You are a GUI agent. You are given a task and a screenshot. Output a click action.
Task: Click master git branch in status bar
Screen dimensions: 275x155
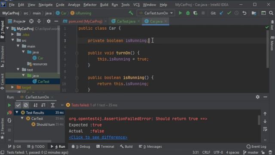click(x=251, y=152)
